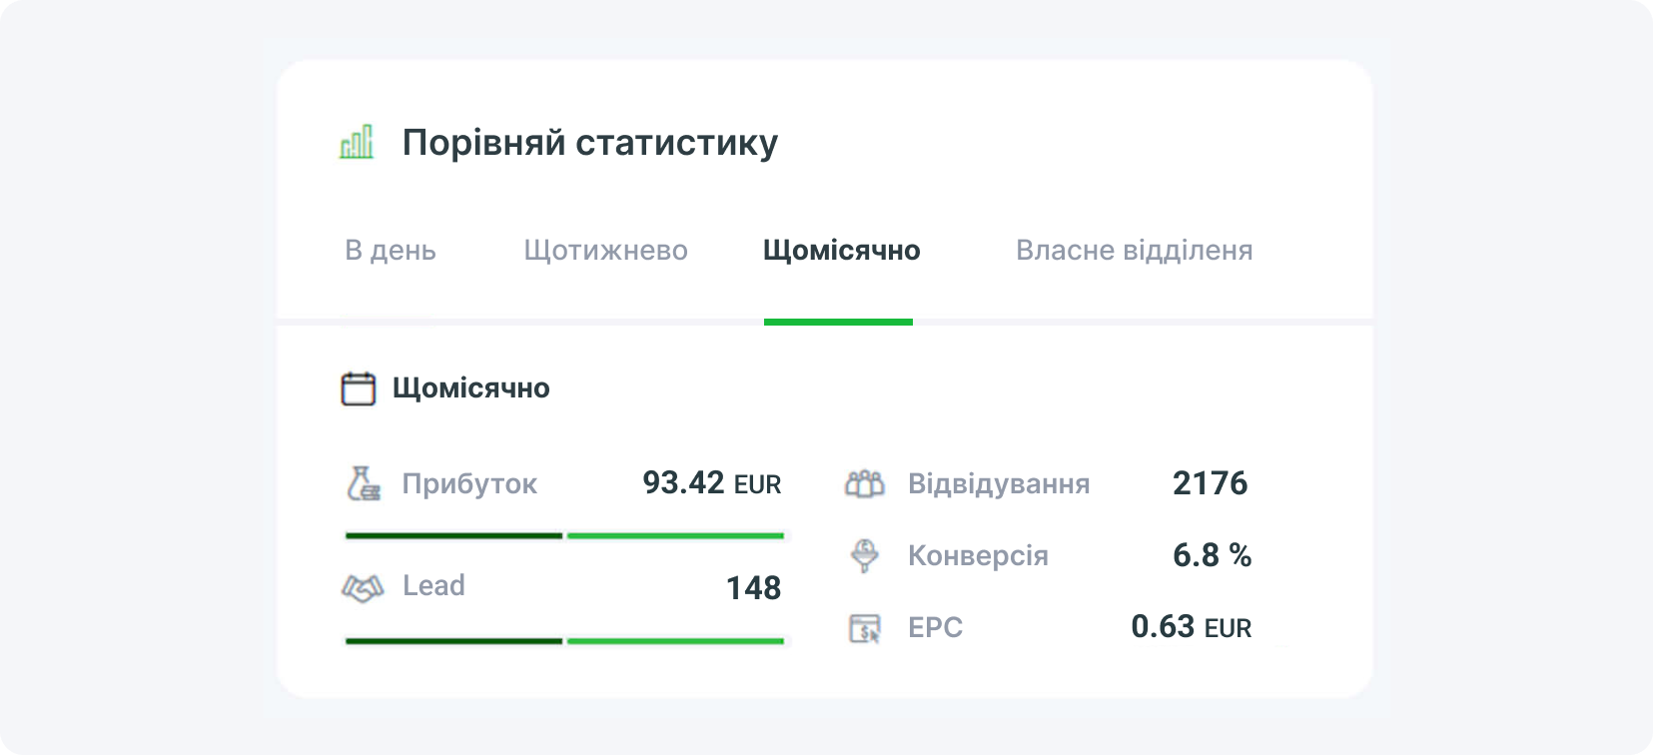This screenshot has width=1653, height=755.
Task: Click the 148 Lead count
Action: click(x=754, y=589)
